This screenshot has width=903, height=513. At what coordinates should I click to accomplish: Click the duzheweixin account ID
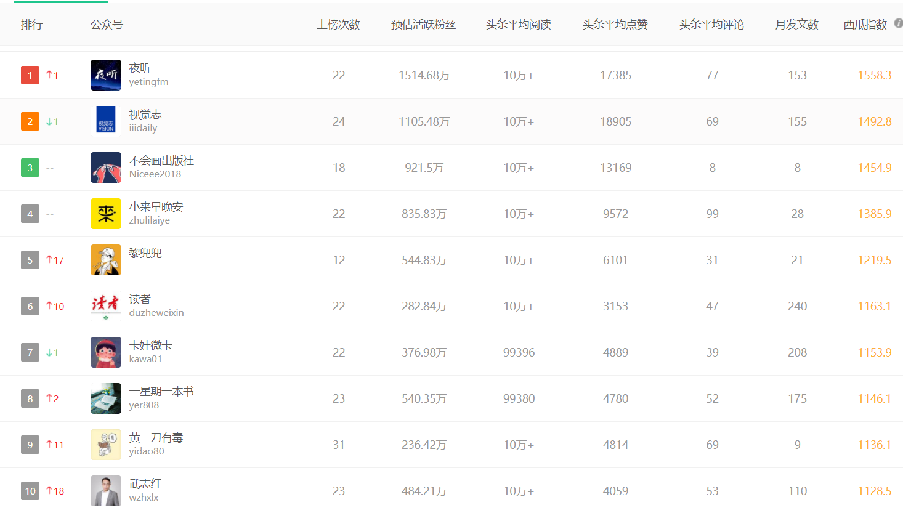(156, 313)
